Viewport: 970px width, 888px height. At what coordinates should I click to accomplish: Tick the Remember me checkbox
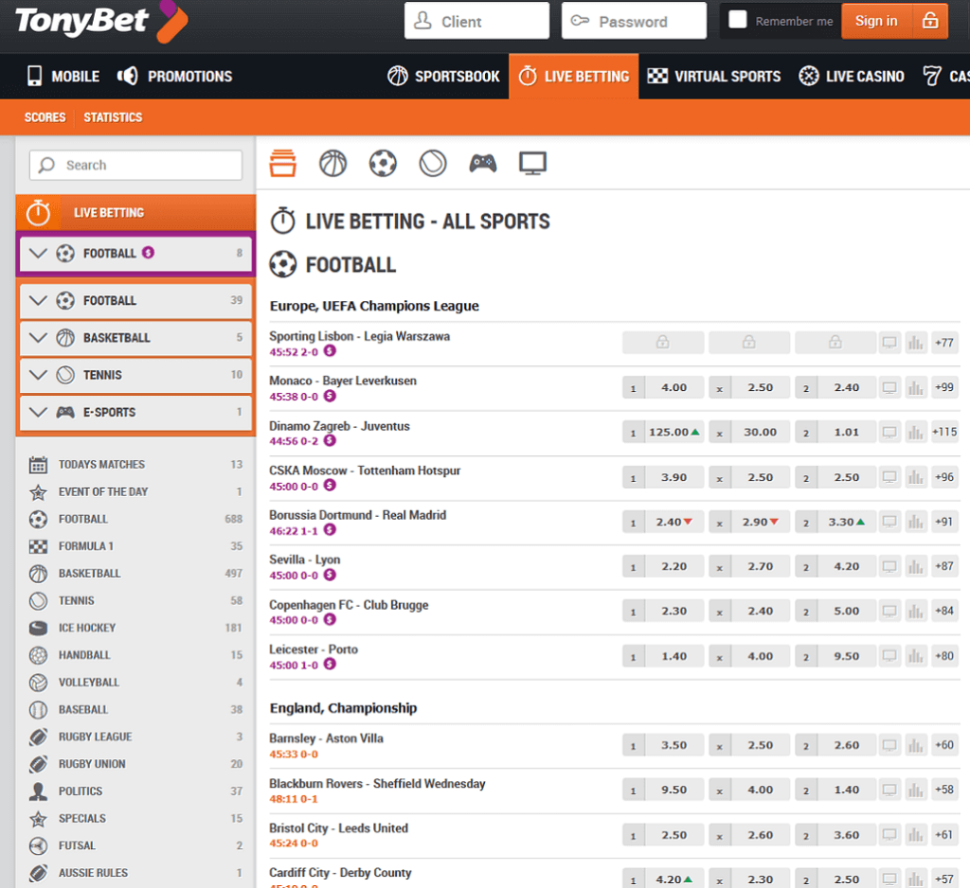coord(737,20)
